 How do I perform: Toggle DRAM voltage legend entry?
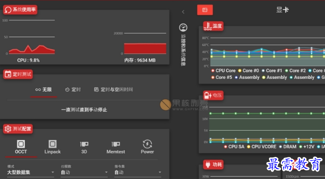tap(288, 147)
